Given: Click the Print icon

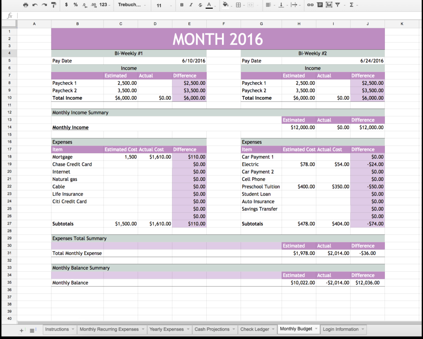Looking at the screenshot, I should click(26, 5).
